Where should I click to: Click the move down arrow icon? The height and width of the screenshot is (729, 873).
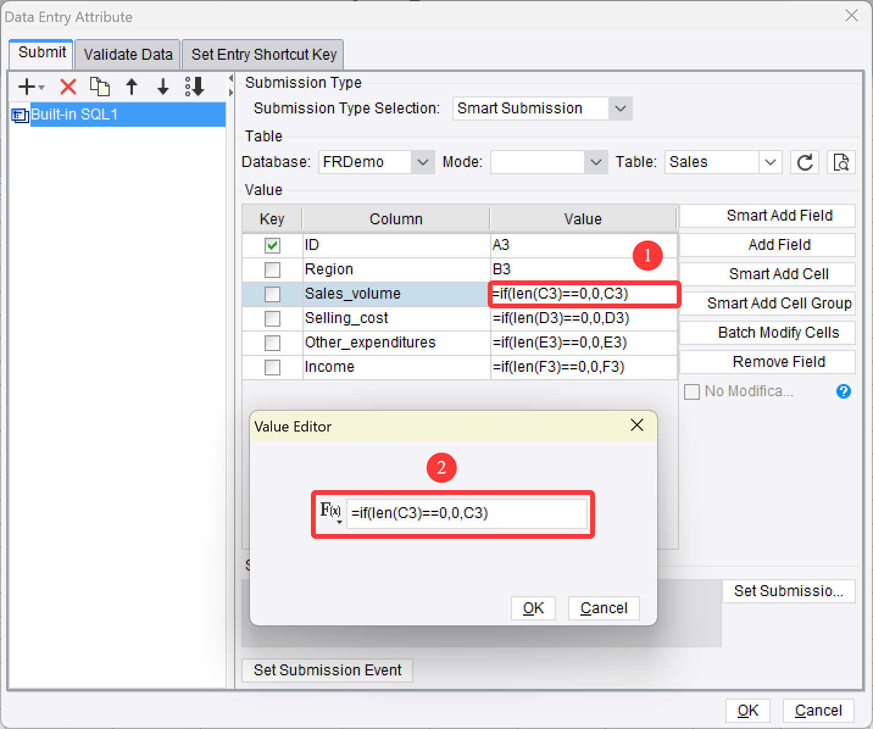(162, 87)
